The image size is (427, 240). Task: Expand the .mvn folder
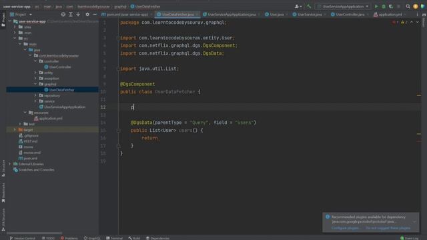click(x=15, y=33)
